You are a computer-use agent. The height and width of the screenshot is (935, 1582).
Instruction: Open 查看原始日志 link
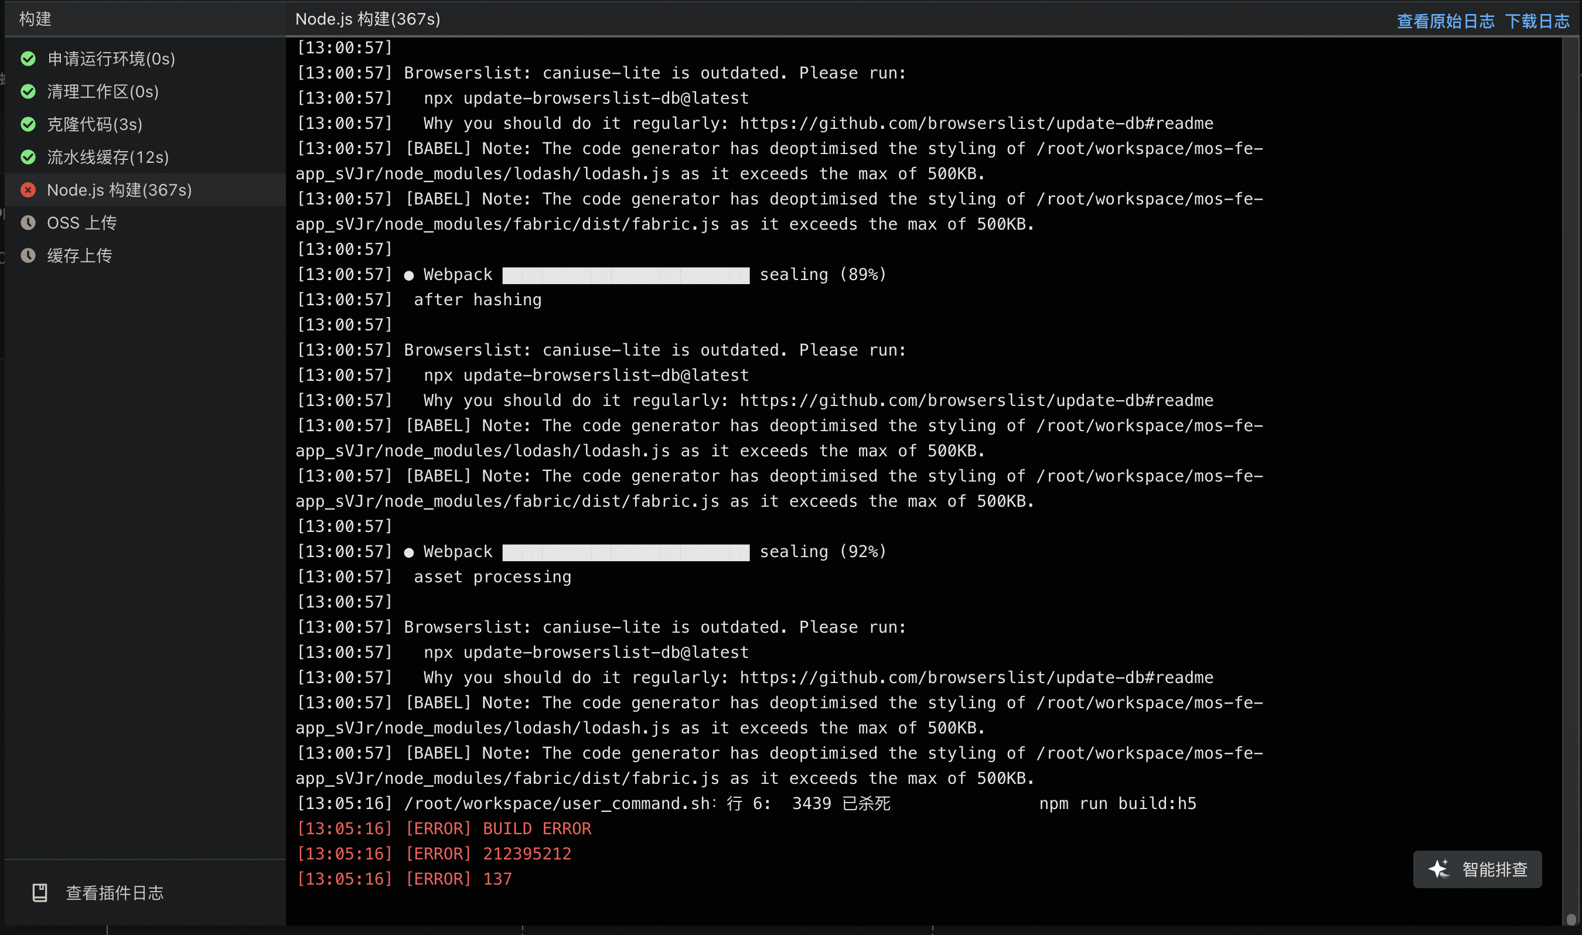(1445, 21)
